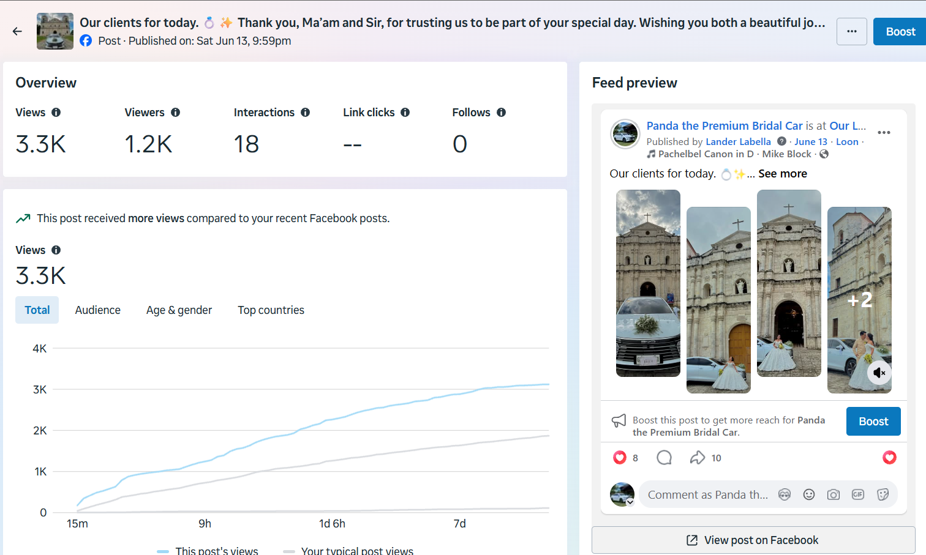Click the Comment as Panda input field
Image resolution: width=926 pixels, height=555 pixels.
coord(708,495)
